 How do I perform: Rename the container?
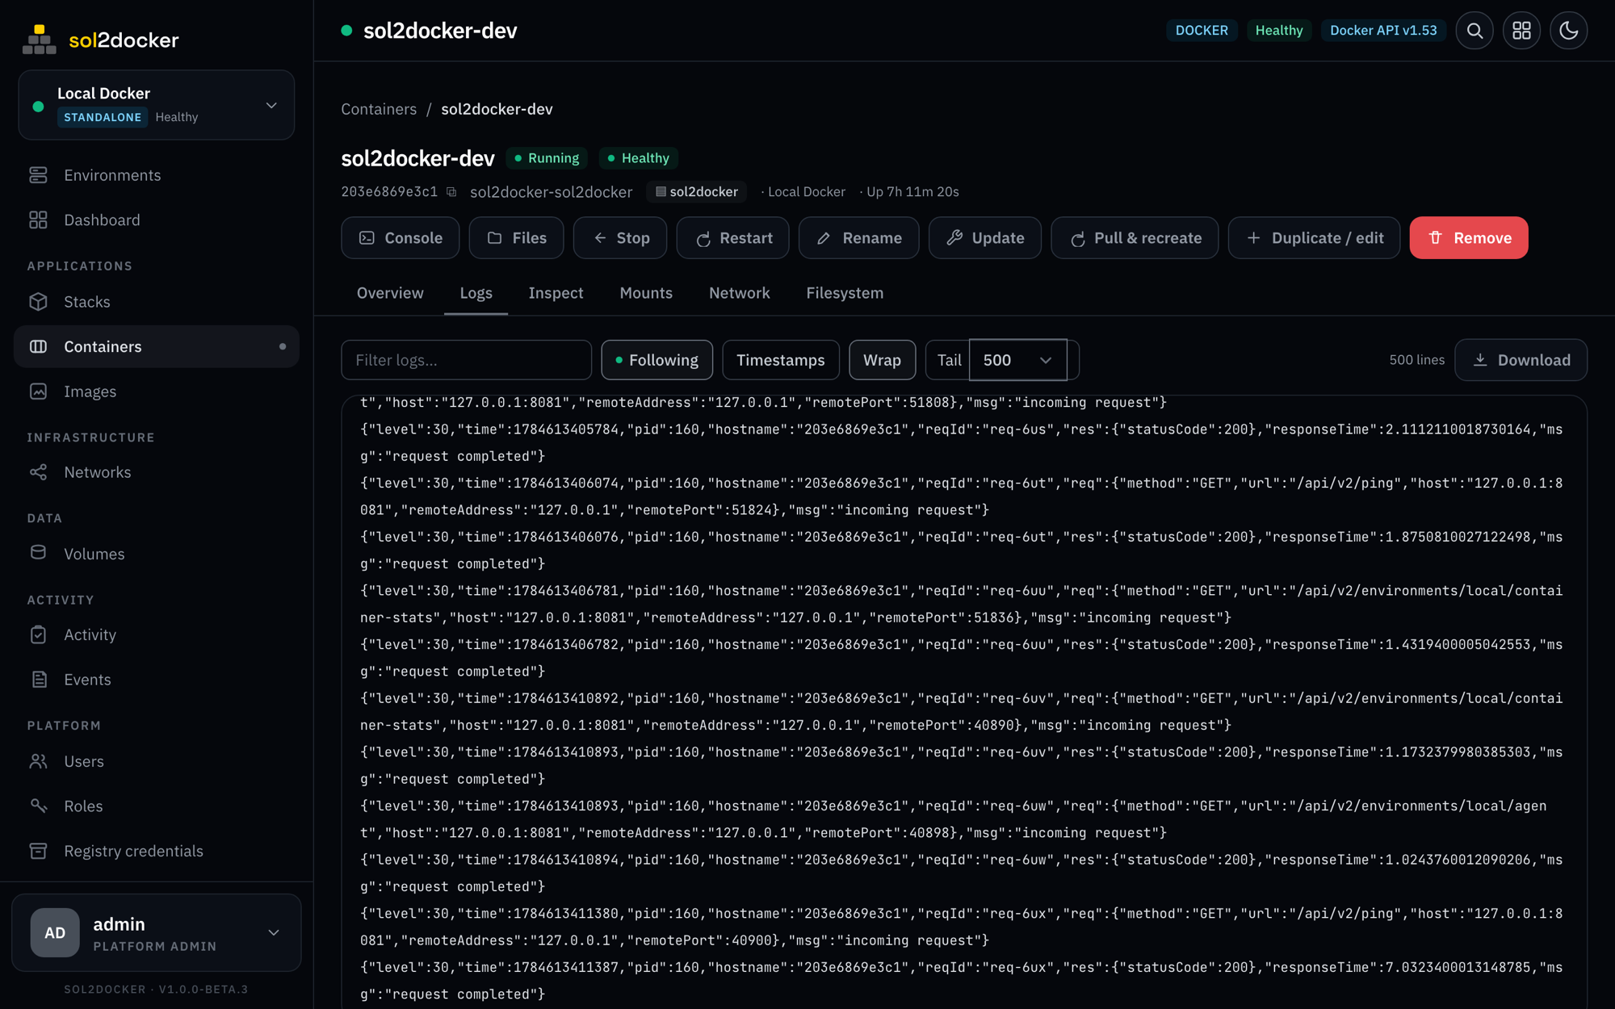pyautogui.click(x=858, y=238)
